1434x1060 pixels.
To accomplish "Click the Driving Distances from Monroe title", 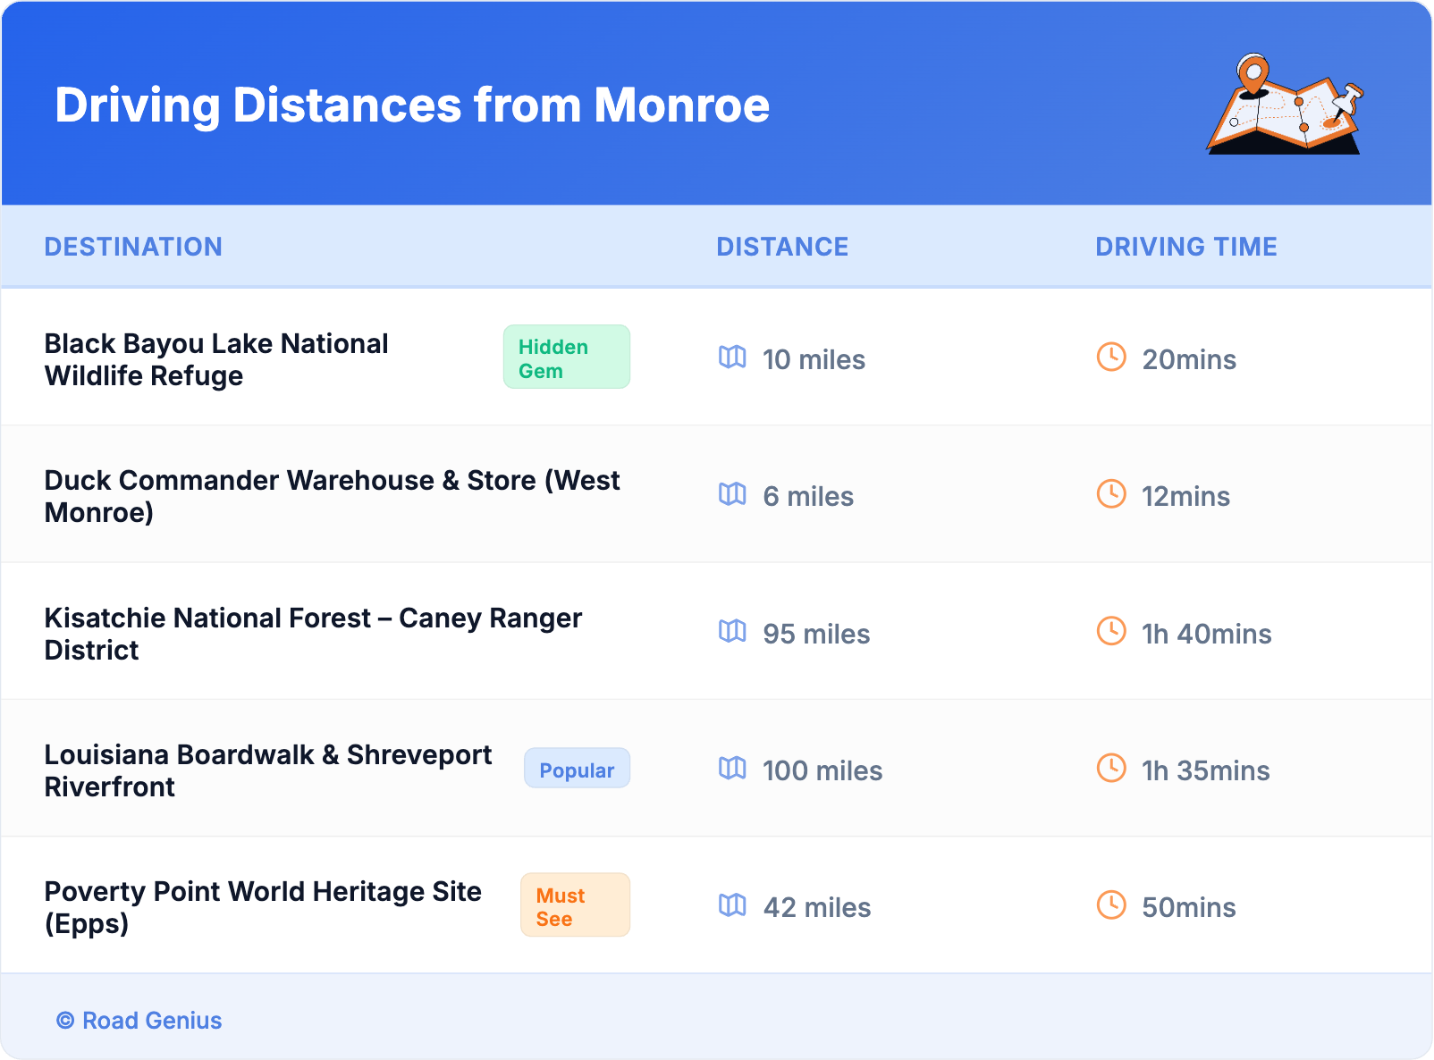I will coord(412,105).
